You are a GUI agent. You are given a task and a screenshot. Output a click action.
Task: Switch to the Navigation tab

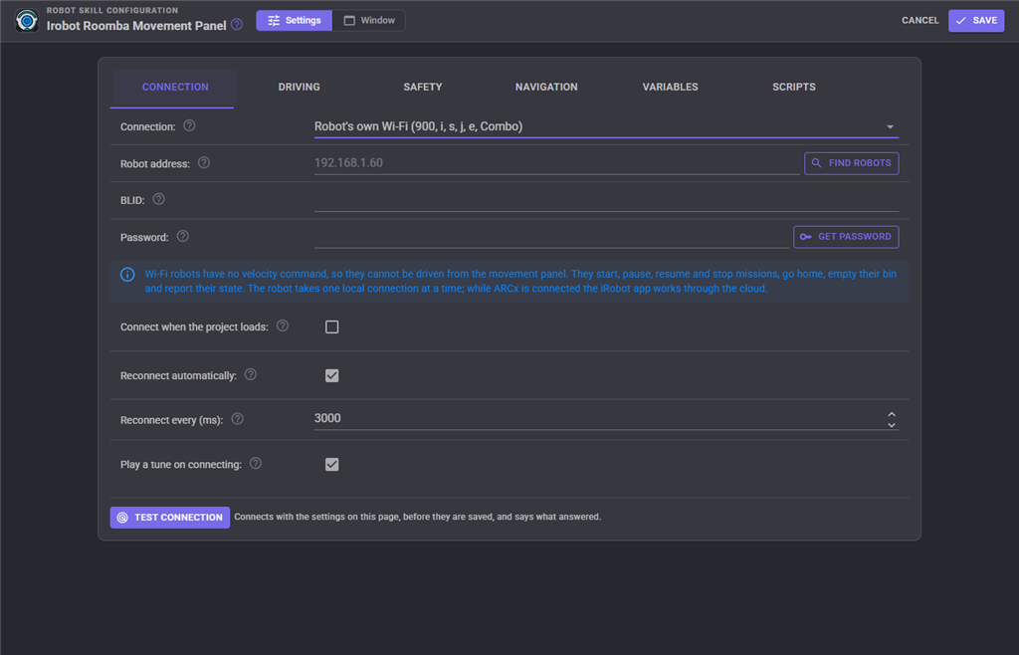click(546, 87)
